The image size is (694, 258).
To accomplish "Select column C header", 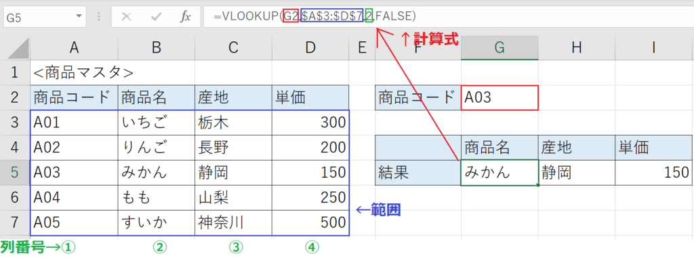I will [233, 49].
